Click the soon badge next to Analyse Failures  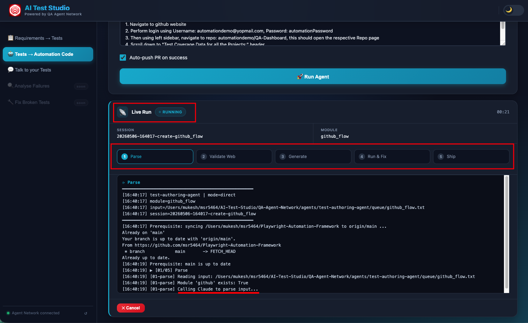pos(81,87)
